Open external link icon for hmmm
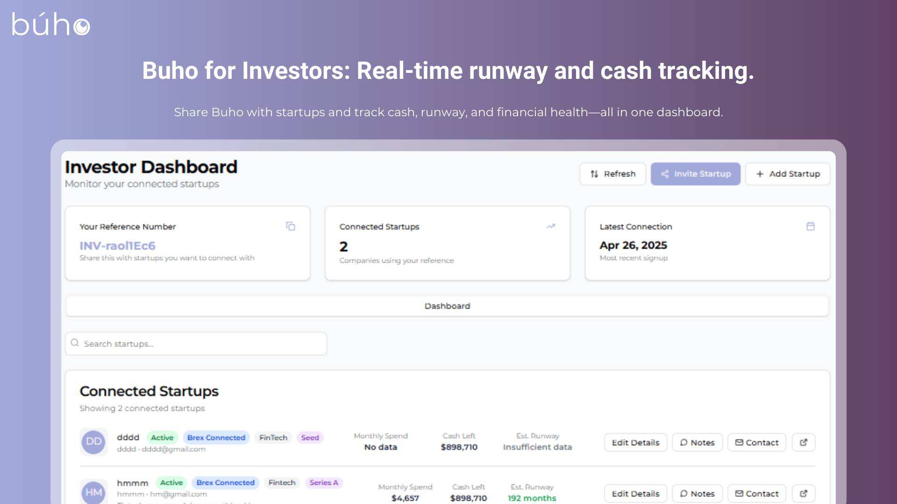 pos(804,493)
